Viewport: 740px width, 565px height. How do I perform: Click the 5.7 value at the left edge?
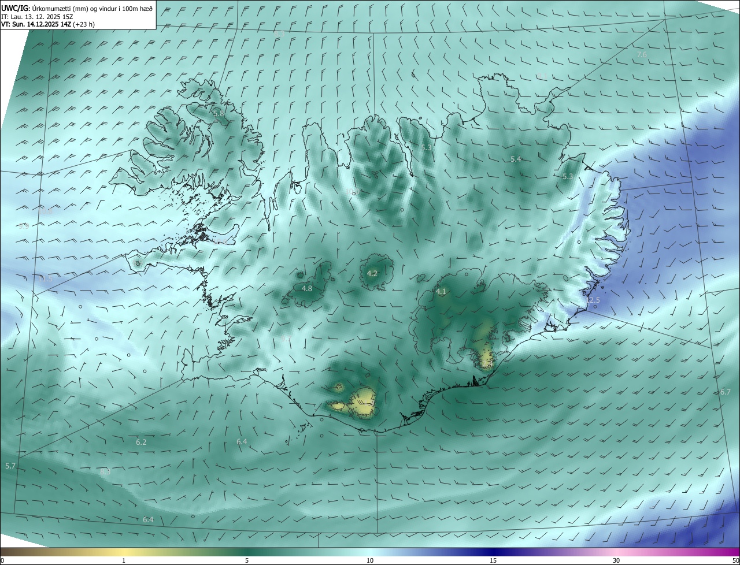coord(10,466)
